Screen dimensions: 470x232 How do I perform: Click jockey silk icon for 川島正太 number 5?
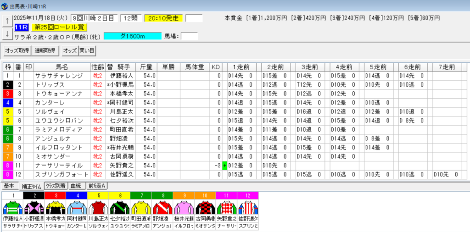tap(98, 207)
